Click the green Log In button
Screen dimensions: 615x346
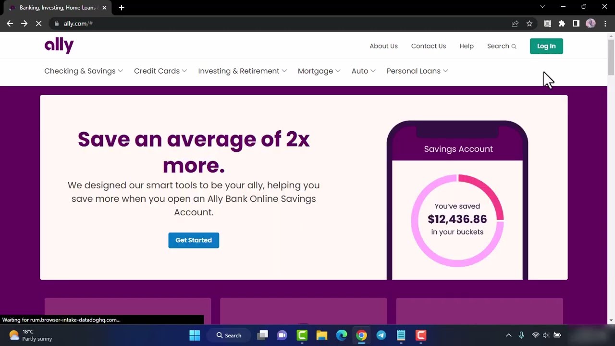(x=546, y=46)
